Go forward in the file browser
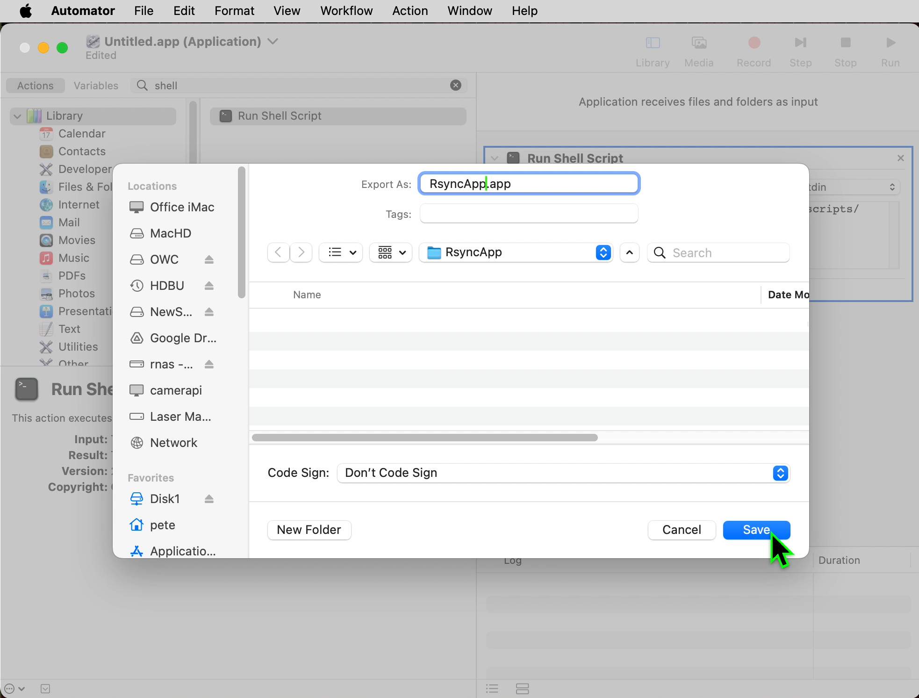This screenshot has height=698, width=919. point(301,252)
